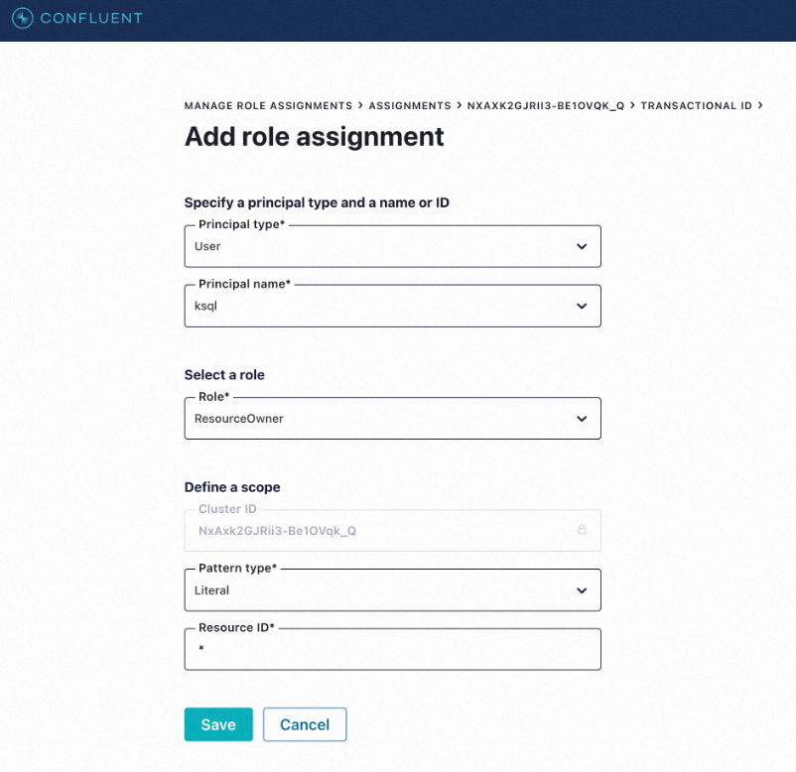Screen dimensions: 796x772
Task: Select the 'ksql' value in Principal name
Action: [x=205, y=306]
